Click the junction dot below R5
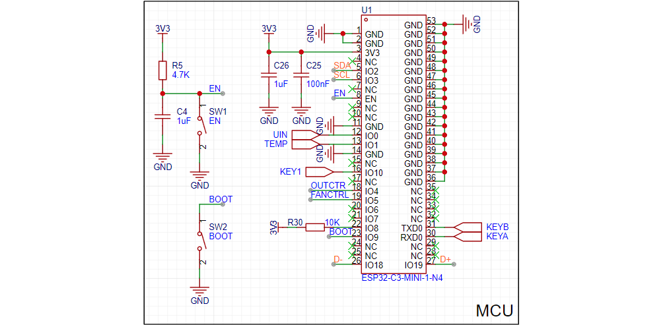 coord(163,93)
